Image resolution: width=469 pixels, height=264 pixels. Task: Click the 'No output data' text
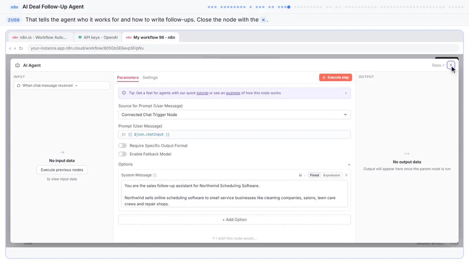tap(407, 162)
